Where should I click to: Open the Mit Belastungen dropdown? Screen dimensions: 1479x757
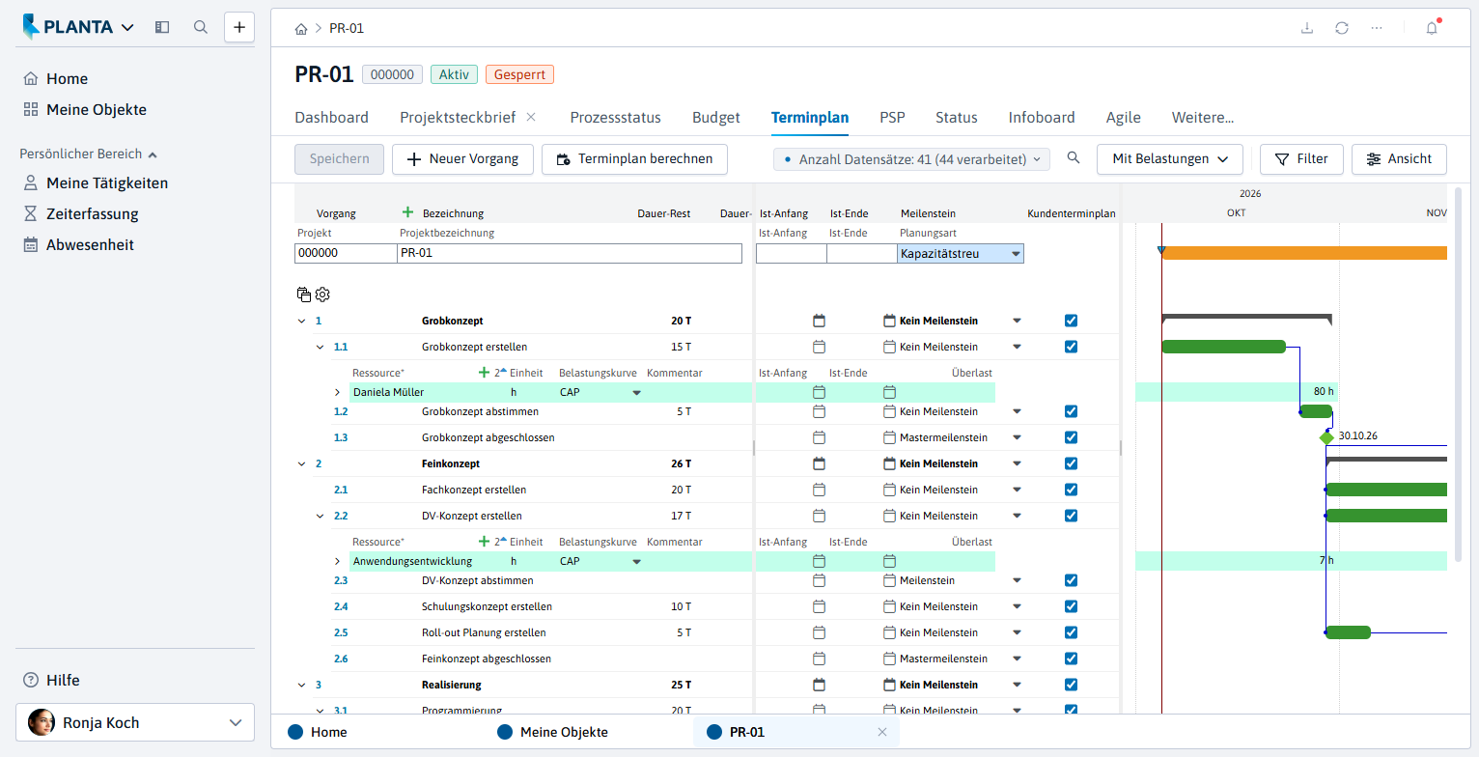click(x=1170, y=158)
